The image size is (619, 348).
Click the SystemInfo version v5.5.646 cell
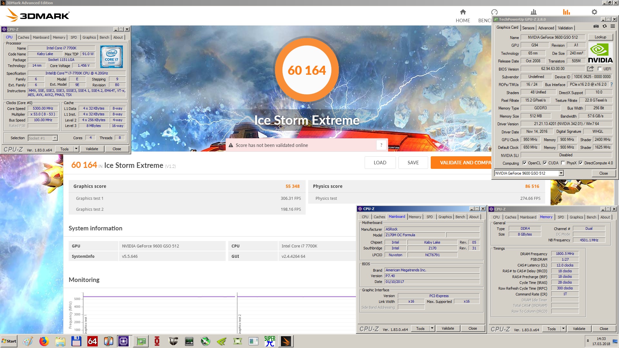[x=172, y=256]
